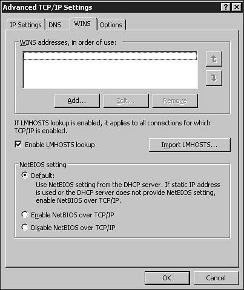The image size is (244, 290).
Task: Select the WINS tab
Action: (84, 24)
